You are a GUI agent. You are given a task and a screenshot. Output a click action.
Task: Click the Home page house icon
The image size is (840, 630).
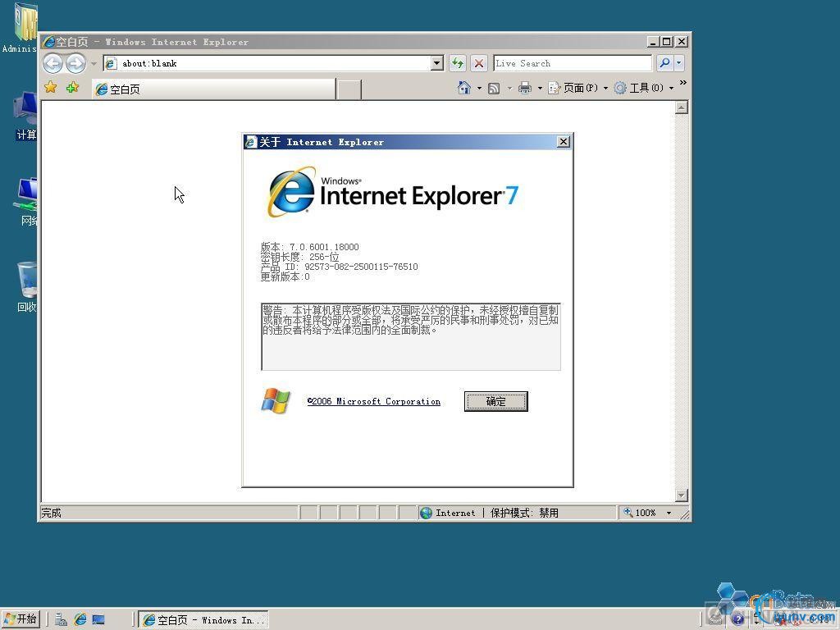pyautogui.click(x=464, y=87)
